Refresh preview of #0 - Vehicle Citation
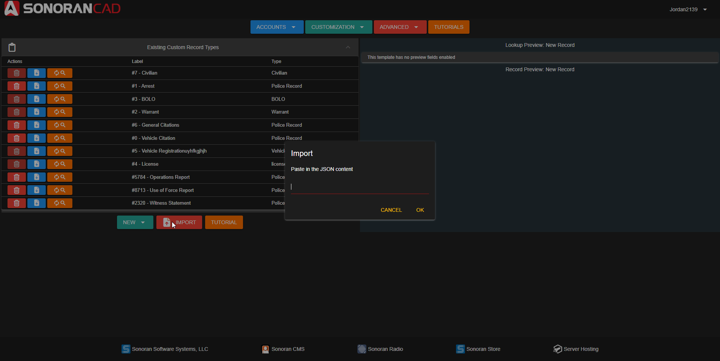This screenshot has width=720, height=361. (x=60, y=138)
